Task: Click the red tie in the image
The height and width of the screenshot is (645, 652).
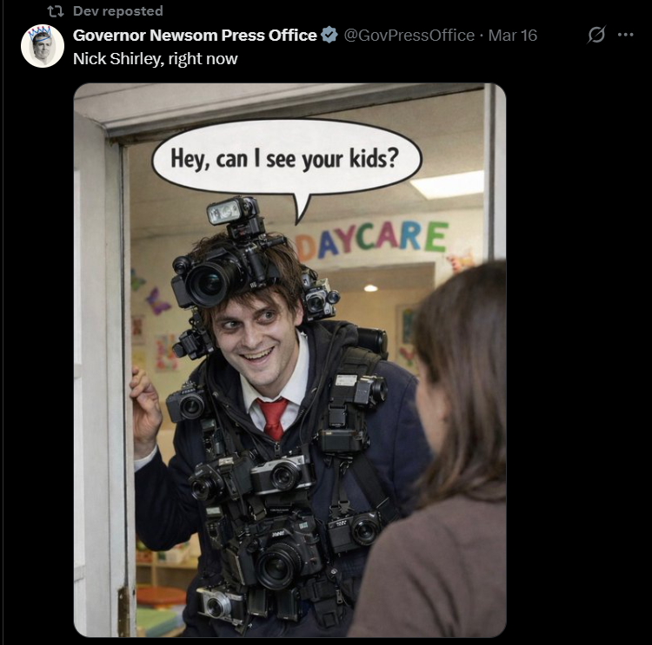Action: tap(273, 418)
